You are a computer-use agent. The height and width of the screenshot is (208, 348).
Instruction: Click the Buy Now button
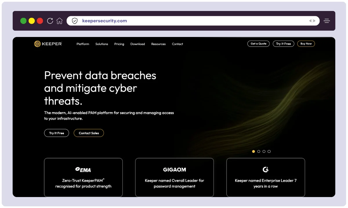coord(306,44)
